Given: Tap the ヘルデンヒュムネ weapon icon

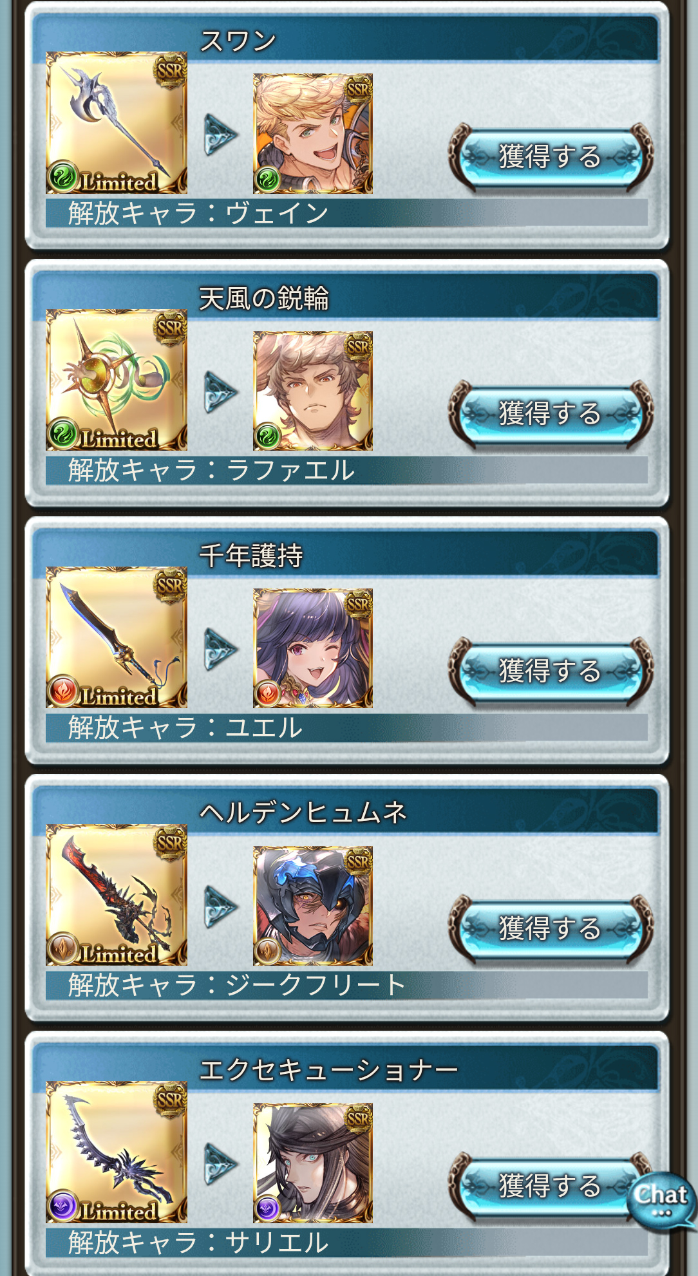Looking at the screenshot, I should [x=117, y=895].
